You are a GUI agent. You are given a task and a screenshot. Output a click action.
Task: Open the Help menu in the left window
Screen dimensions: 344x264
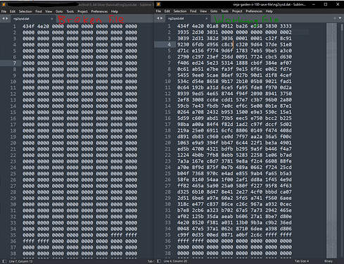(115, 11)
